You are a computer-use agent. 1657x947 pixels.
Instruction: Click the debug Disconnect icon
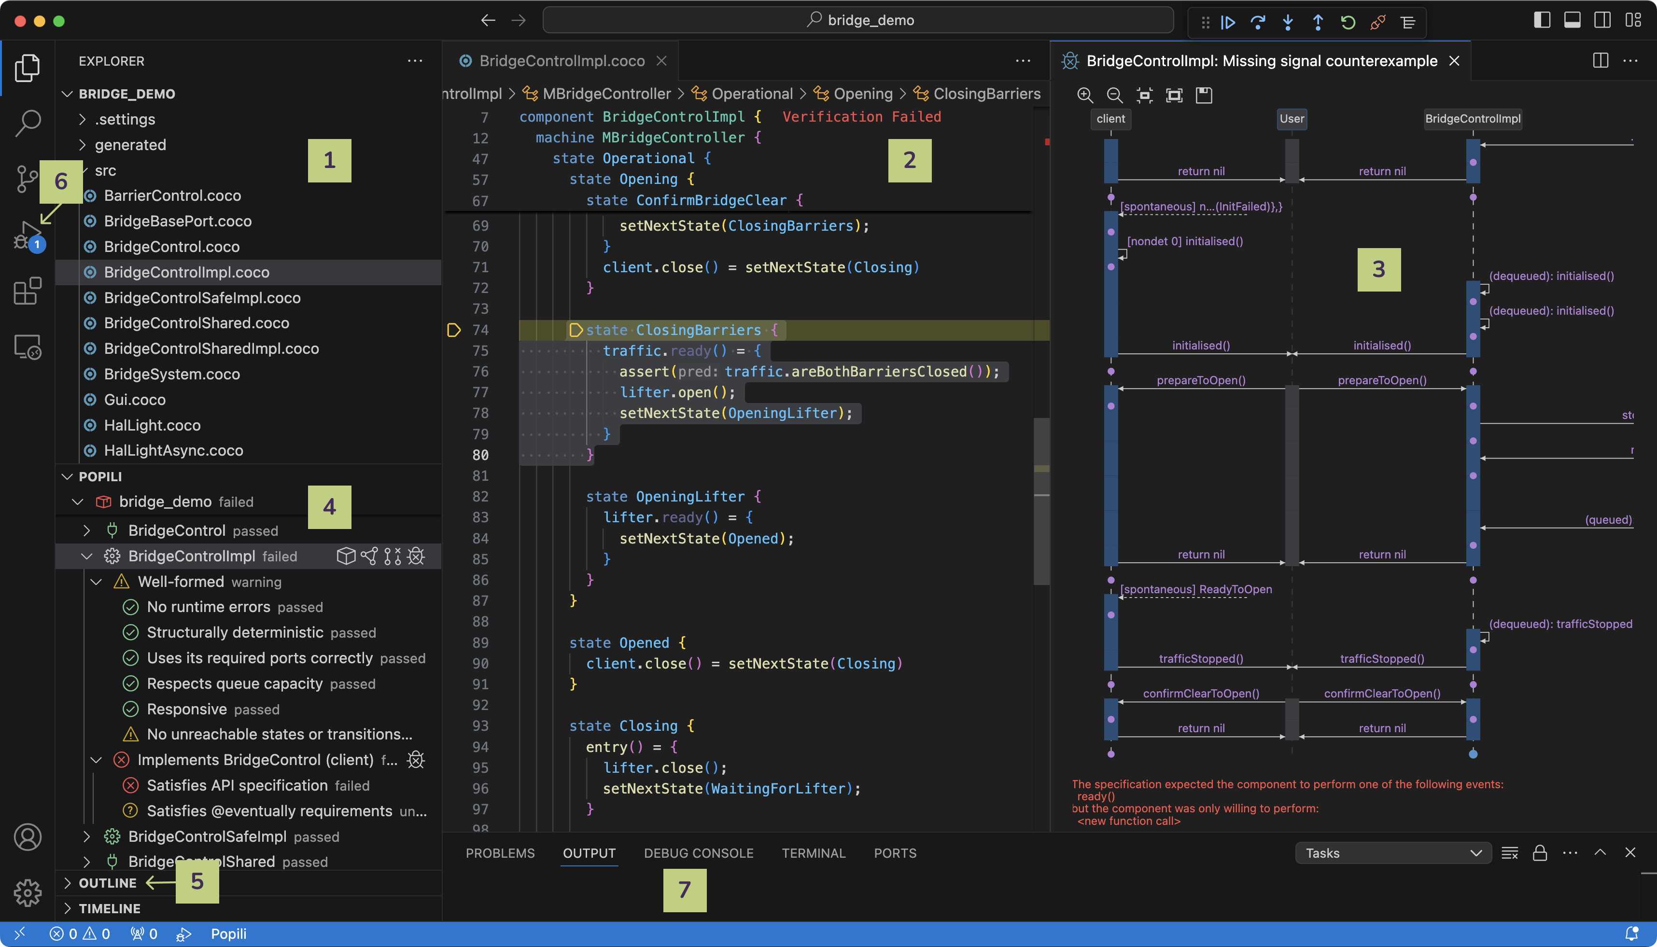1378,22
